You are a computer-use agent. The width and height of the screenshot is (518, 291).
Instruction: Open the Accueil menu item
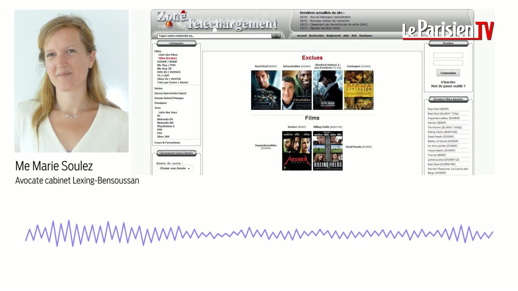[301, 36]
